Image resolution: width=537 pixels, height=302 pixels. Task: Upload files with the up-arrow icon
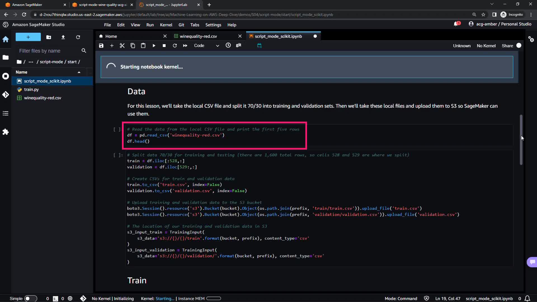pos(63,37)
